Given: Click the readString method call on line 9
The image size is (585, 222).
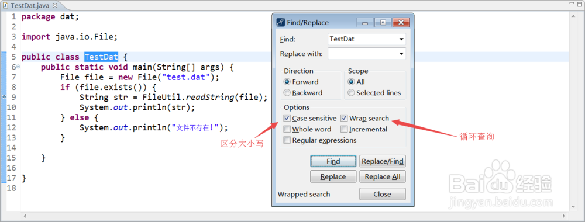Looking at the screenshot, I should (210, 97).
